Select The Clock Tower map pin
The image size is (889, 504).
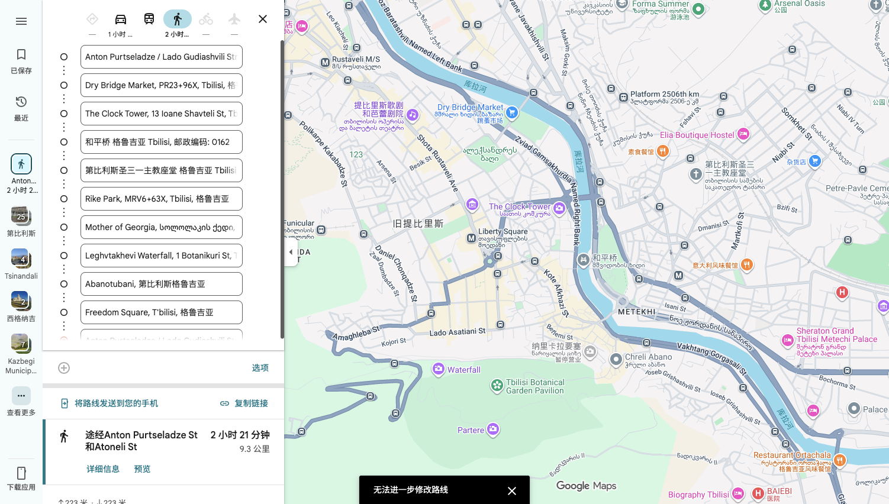559,208
